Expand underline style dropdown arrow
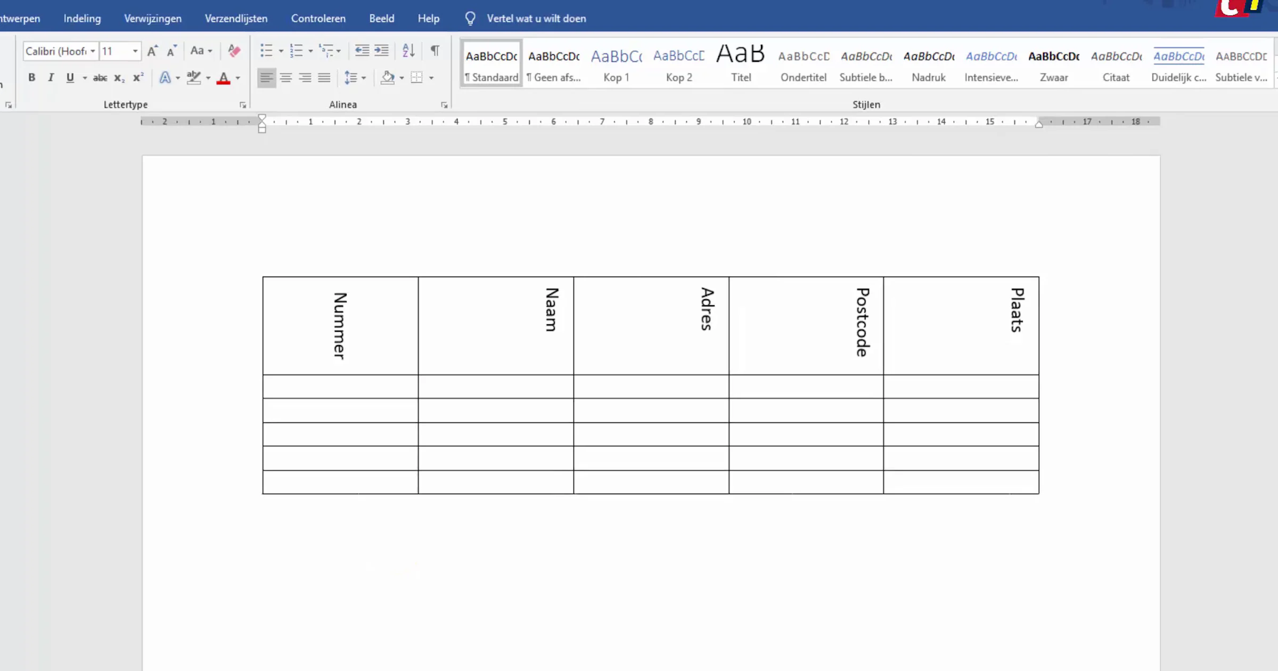Screen dimensions: 1278x671 [85, 78]
